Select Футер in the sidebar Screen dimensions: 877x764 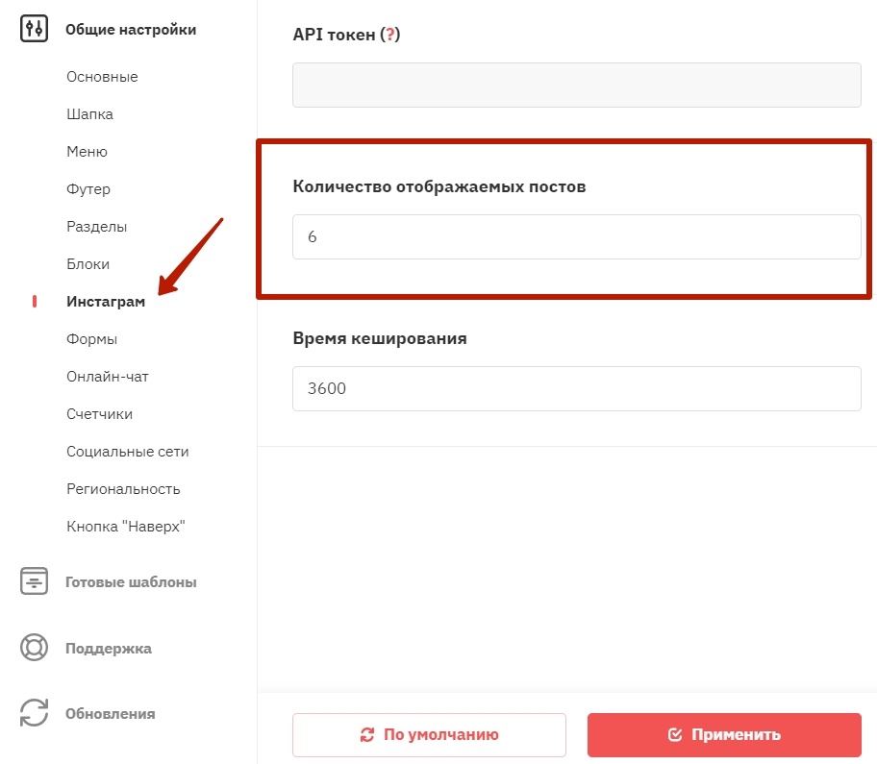click(88, 189)
